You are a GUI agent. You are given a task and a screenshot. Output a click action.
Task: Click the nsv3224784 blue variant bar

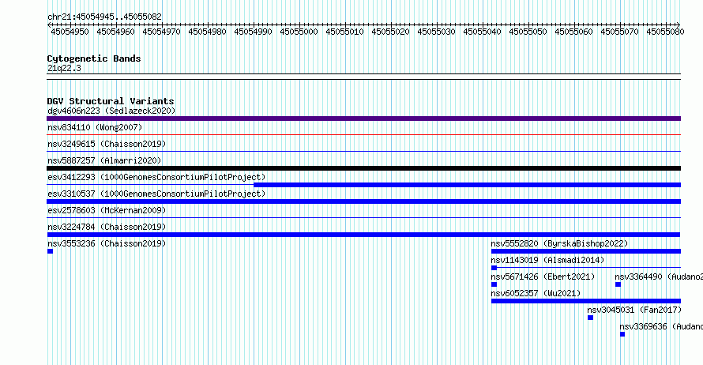363,235
